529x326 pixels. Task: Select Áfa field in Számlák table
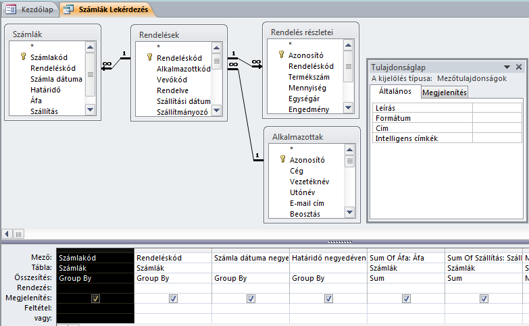36,101
